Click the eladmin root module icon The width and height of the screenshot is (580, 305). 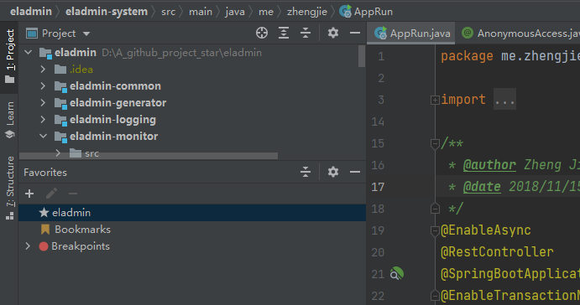[x=45, y=53]
